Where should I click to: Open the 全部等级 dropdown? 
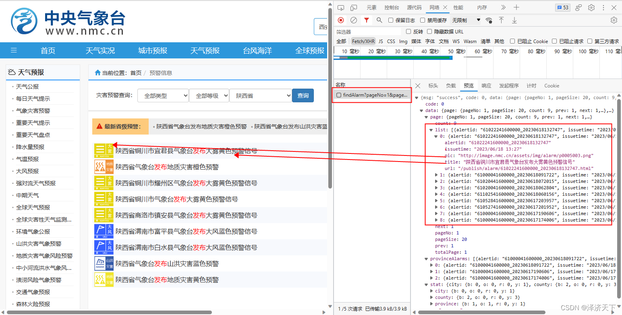(209, 95)
